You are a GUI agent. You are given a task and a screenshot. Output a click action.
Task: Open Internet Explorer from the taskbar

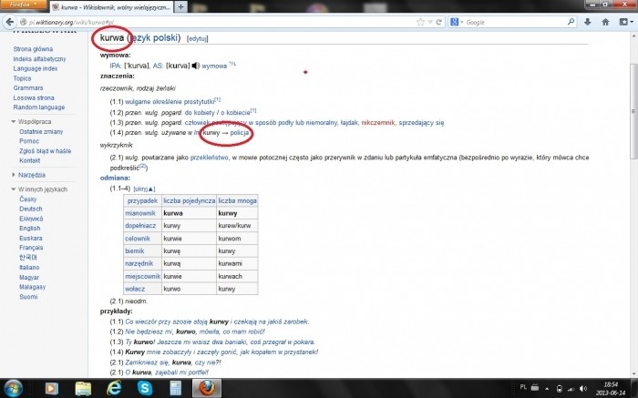point(115,387)
